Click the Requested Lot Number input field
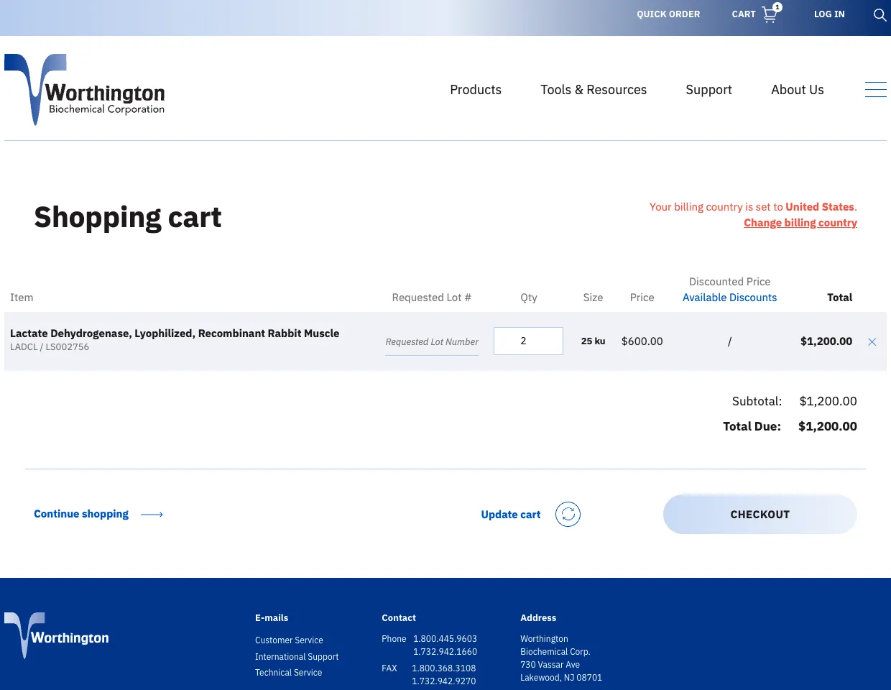This screenshot has height=690, width=891. point(431,341)
